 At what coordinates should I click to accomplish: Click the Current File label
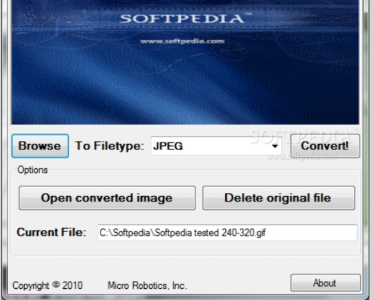coord(51,233)
